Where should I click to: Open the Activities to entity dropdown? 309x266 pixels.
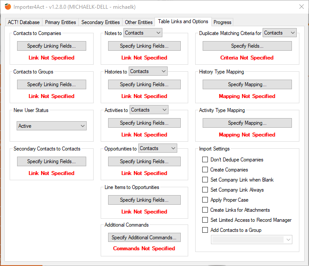click(x=149, y=110)
